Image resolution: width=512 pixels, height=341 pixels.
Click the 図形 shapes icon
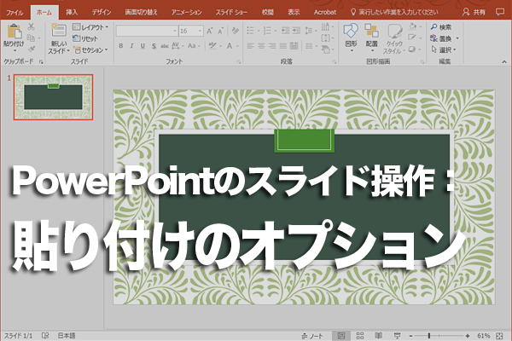[x=351, y=32]
